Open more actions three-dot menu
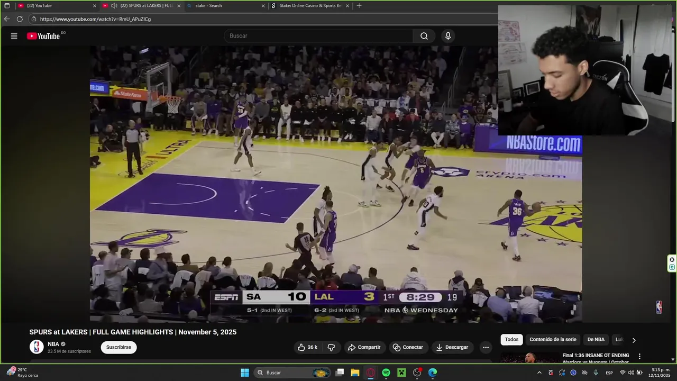This screenshot has width=677, height=381. pyautogui.click(x=486, y=347)
